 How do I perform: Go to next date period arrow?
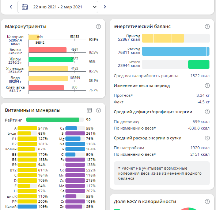pos(105,7)
